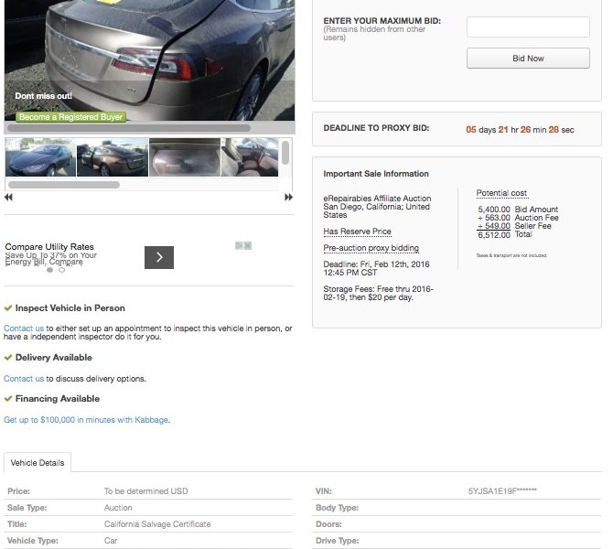This screenshot has height=549, width=613.
Task: Click Contact us link for vehicle inspection
Action: pos(24,328)
